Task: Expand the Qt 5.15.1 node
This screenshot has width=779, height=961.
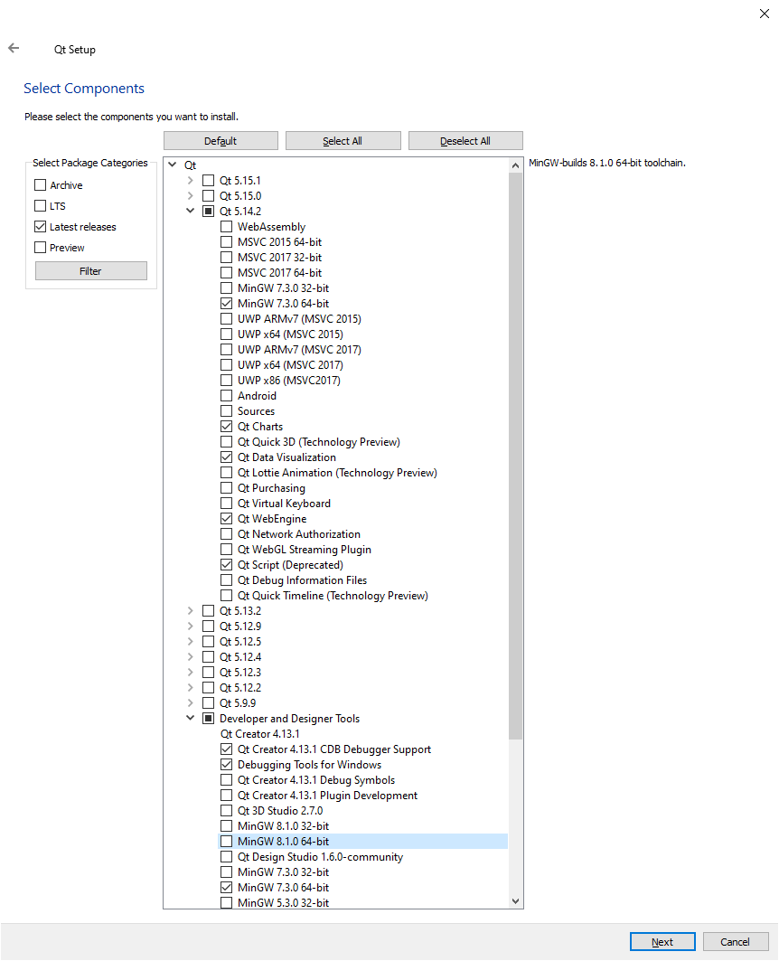Action: 190,180
